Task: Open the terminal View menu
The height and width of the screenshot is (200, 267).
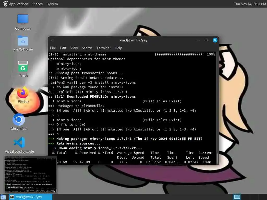Action: pyautogui.click(x=74, y=48)
